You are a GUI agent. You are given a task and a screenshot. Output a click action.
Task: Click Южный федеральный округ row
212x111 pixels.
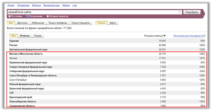click(107, 84)
